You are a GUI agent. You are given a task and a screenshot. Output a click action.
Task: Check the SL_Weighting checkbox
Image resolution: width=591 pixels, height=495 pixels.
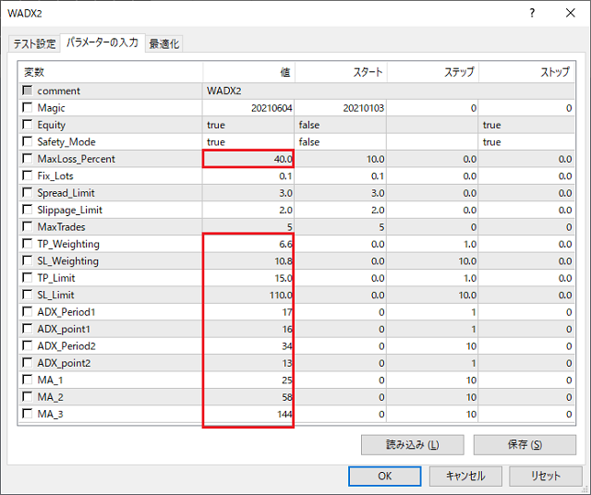(28, 260)
